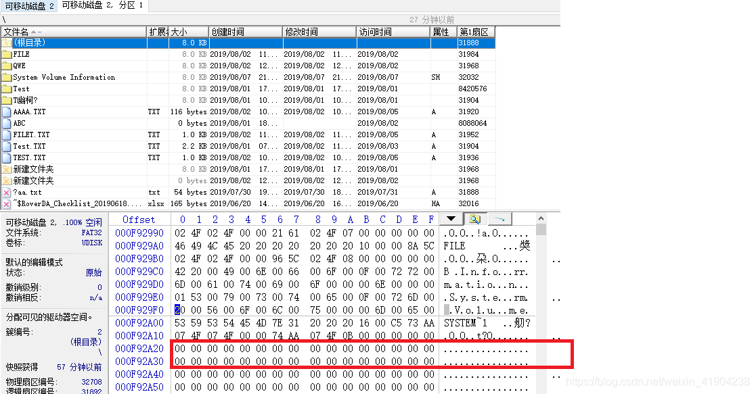This screenshot has width=756, height=394.
Task: Click the first sector value 32016
Action: 468,203
